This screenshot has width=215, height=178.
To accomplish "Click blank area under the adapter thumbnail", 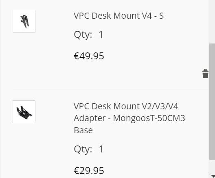I will (x=24, y=148).
